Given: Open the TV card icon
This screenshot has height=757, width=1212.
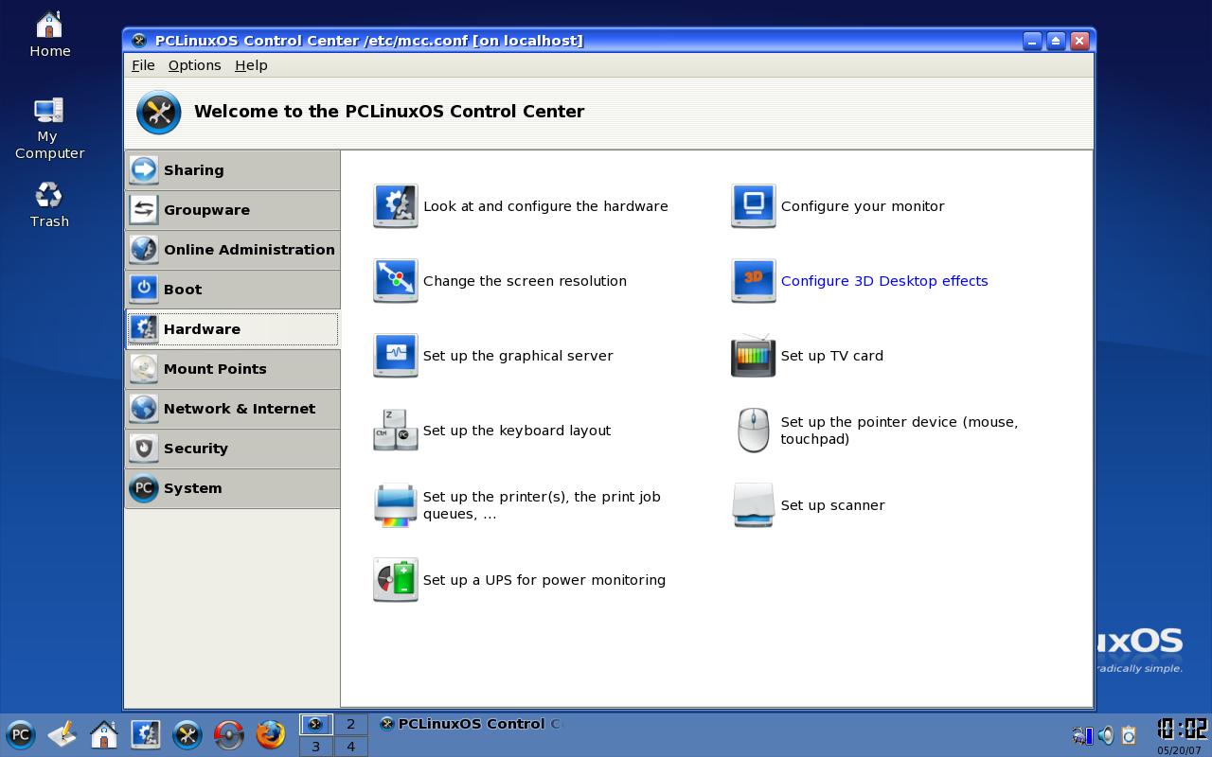Looking at the screenshot, I should tap(754, 355).
